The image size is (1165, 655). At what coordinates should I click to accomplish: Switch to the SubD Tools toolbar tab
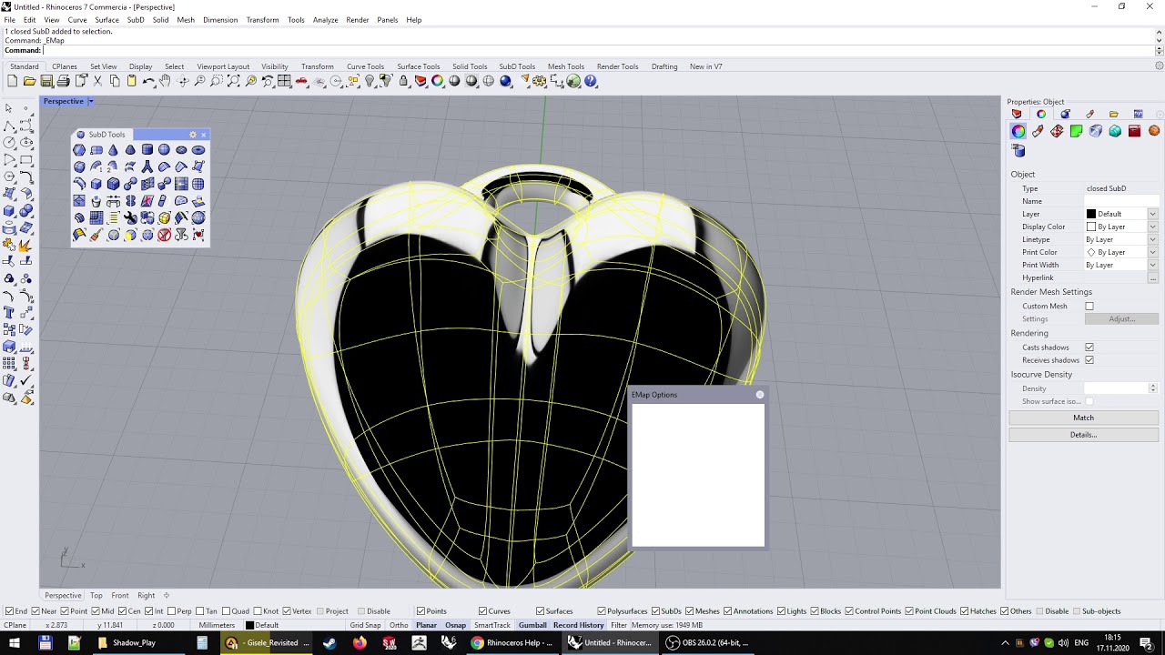[517, 66]
